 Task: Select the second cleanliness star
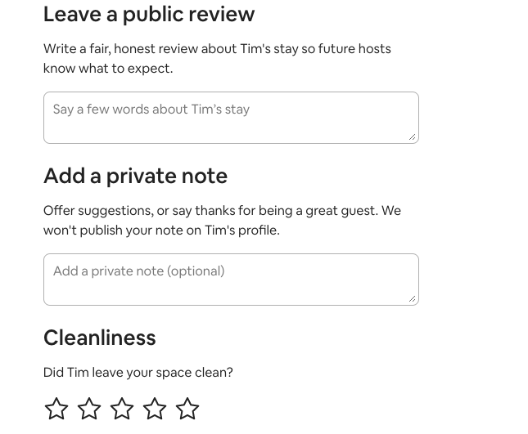[89, 408]
